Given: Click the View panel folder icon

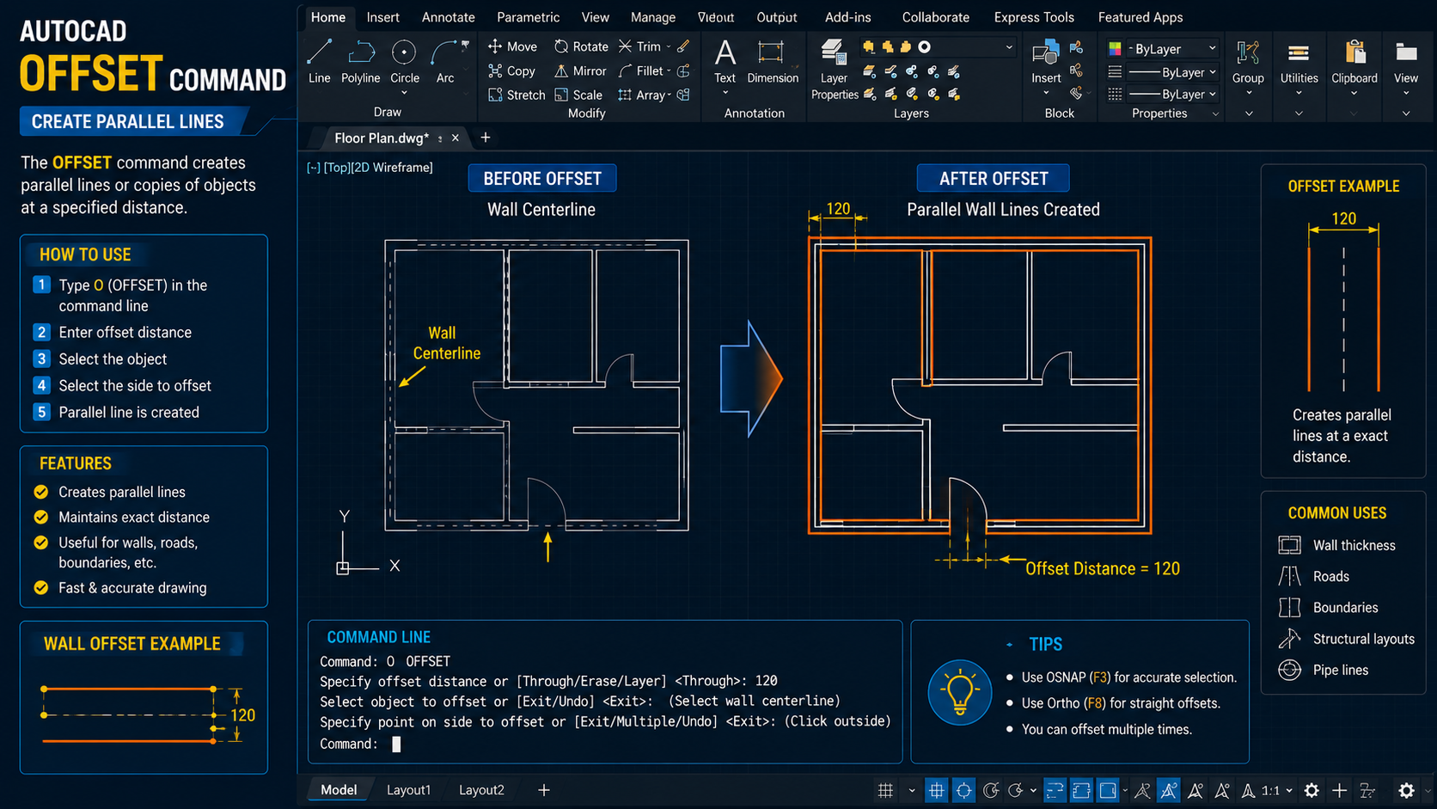Looking at the screenshot, I should pyautogui.click(x=1406, y=53).
